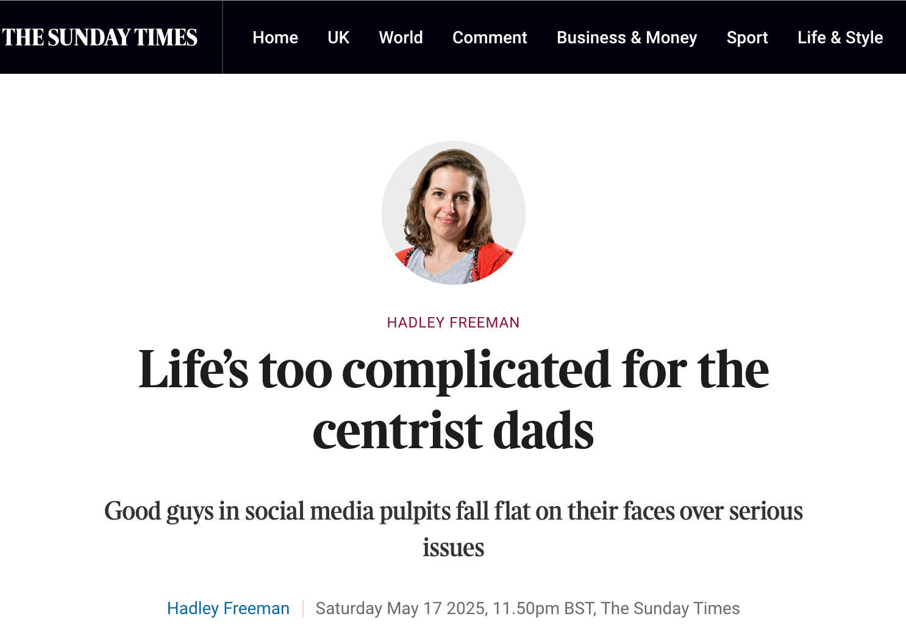Navigate to the World section
This screenshot has width=906, height=633.
click(x=401, y=37)
